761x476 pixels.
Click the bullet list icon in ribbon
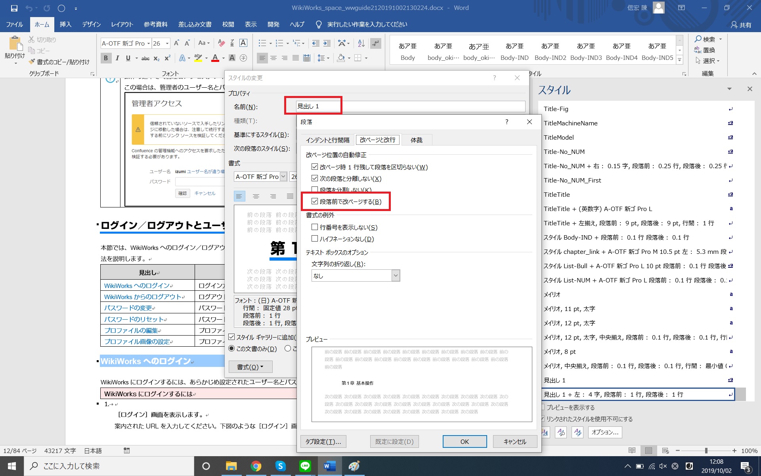[262, 43]
